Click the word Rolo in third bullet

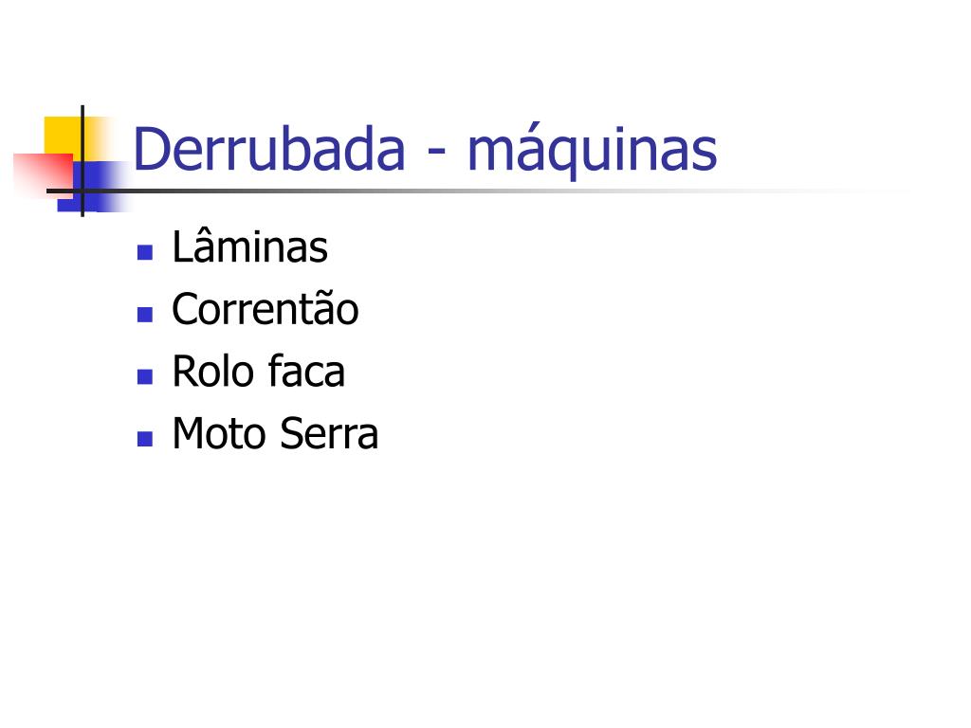[x=213, y=371]
